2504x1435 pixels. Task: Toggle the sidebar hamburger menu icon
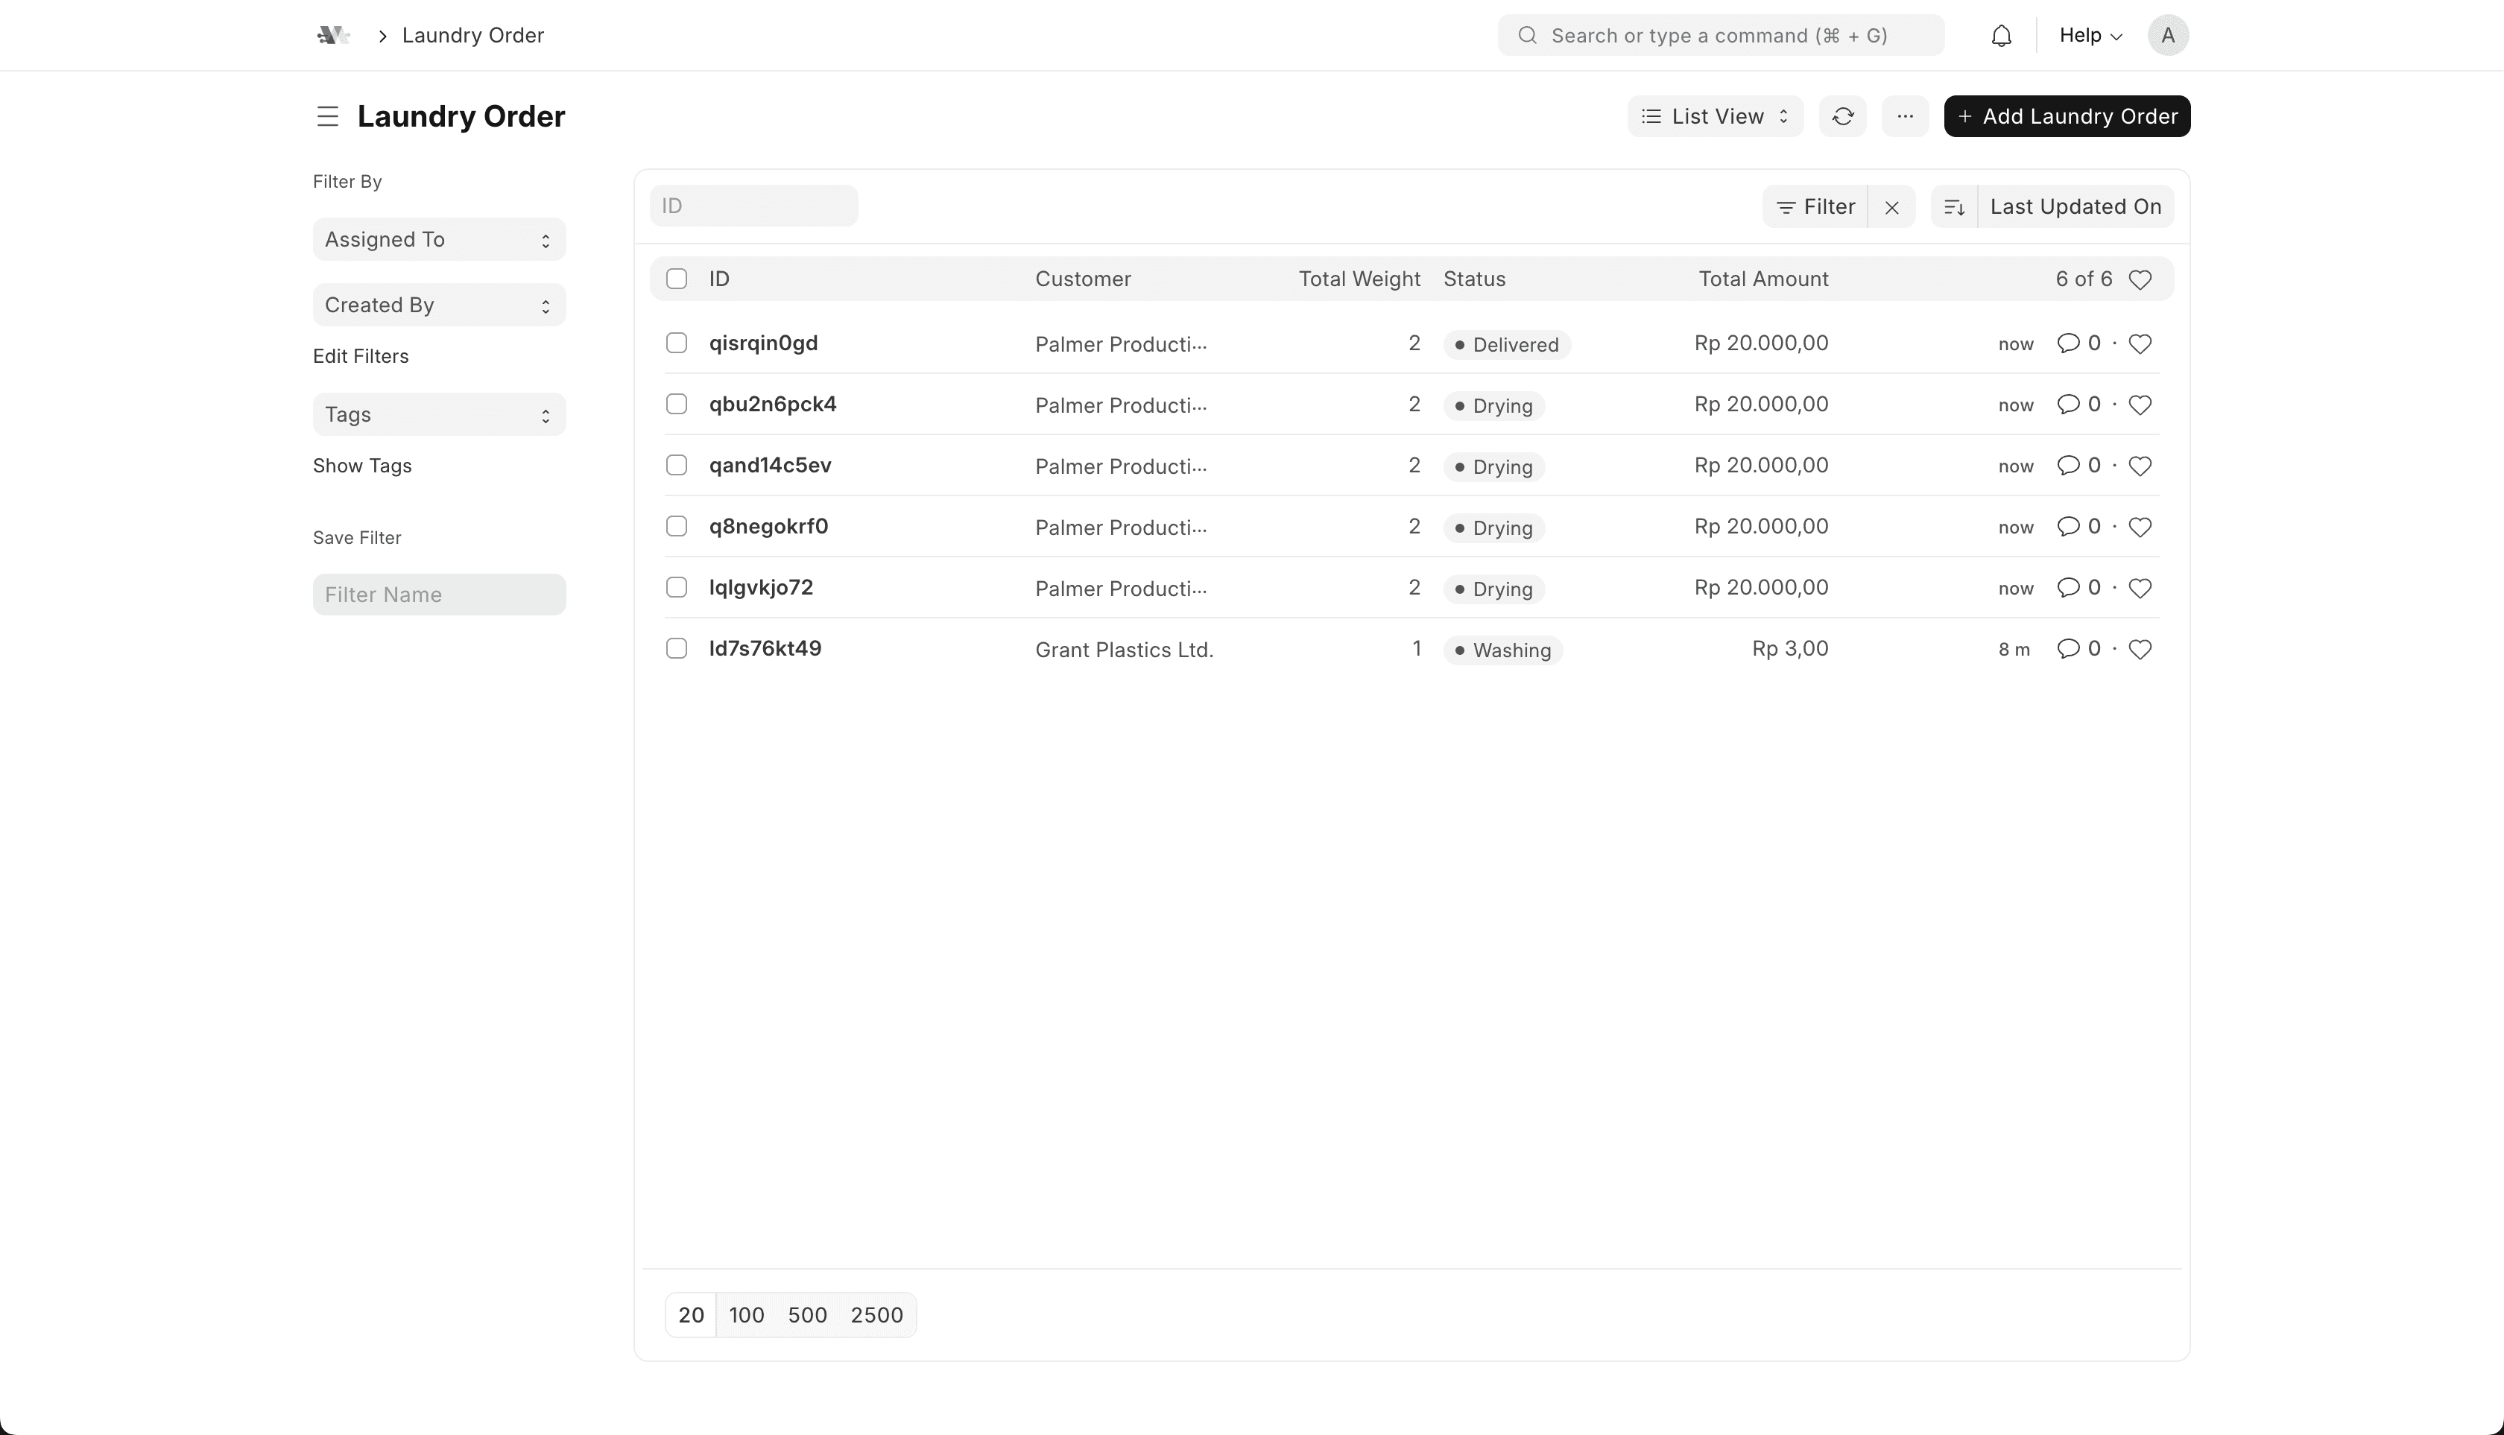pos(327,116)
